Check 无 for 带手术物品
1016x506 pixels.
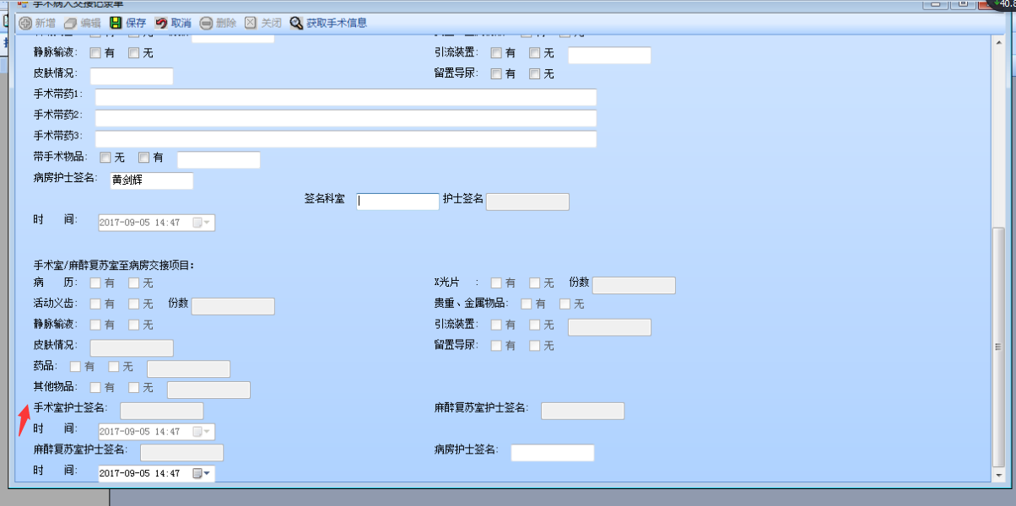(105, 157)
